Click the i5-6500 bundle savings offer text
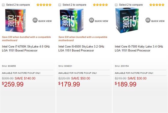The width and height of the screenshot is (168, 113). coord(83,39)
